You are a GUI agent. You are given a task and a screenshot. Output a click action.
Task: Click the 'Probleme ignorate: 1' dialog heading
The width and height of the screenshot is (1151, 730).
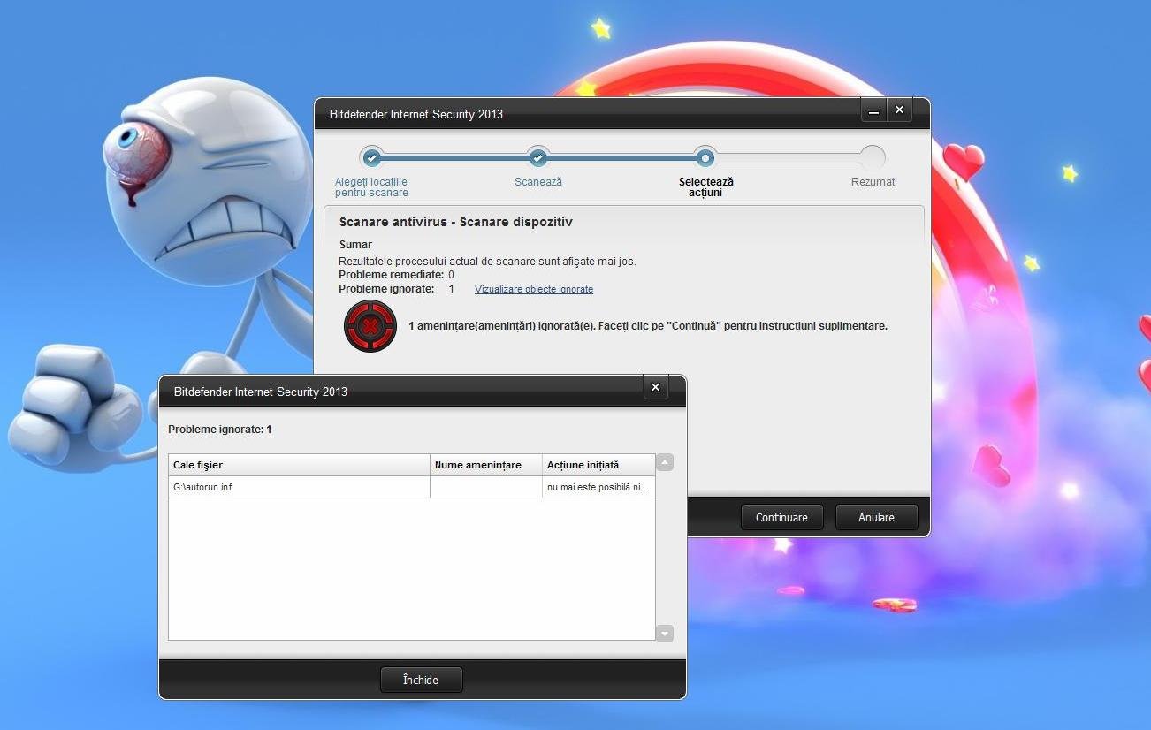220,430
